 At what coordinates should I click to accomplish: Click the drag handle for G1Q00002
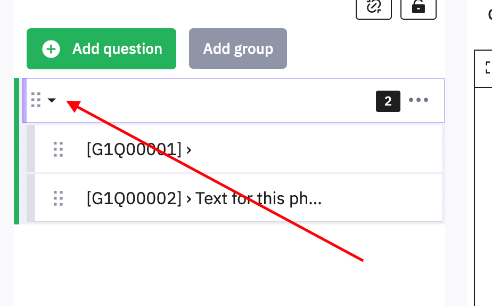tap(59, 198)
